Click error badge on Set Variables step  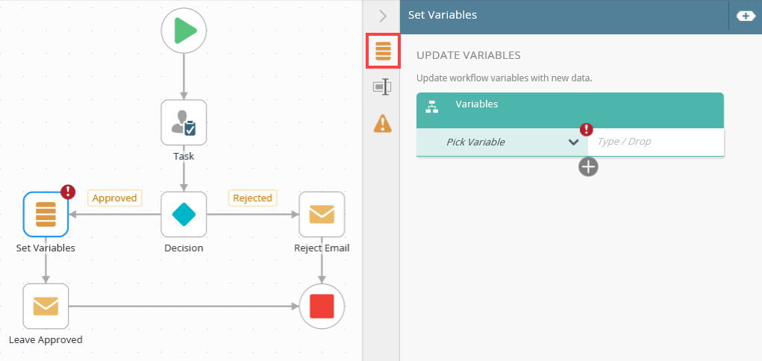tap(68, 192)
